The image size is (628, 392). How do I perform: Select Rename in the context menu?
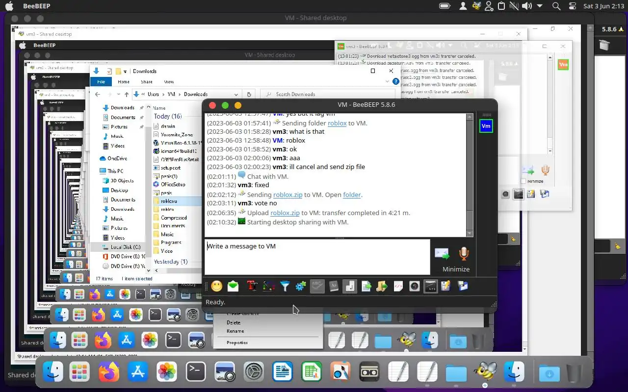235,331
